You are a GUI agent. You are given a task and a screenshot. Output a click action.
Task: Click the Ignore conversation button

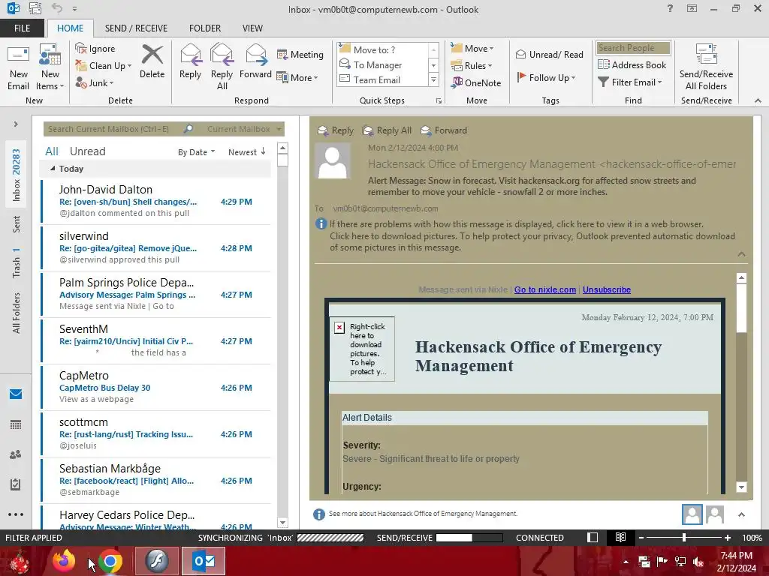(x=95, y=49)
